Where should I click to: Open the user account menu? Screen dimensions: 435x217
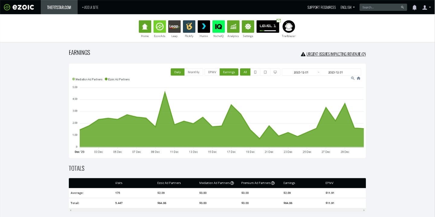pos(426,7)
